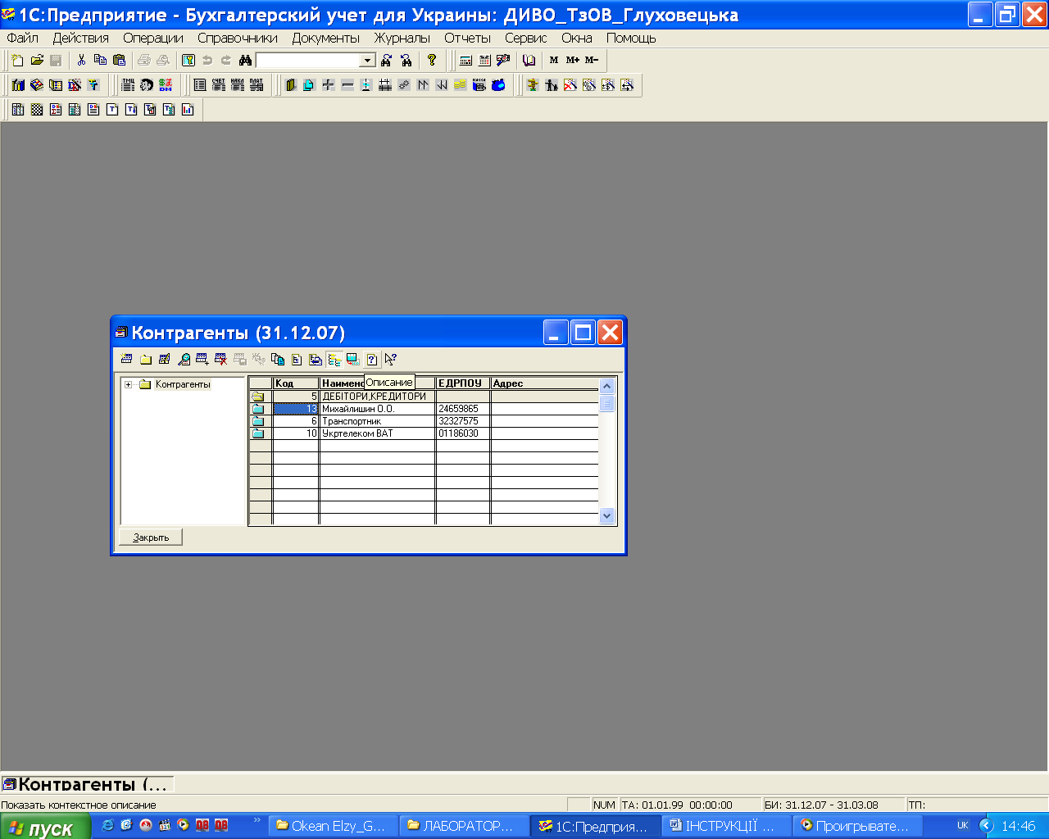Image resolution: width=1049 pixels, height=839 pixels.
Task: Open the СЧЕТ invoice document icon
Action: [x=219, y=85]
